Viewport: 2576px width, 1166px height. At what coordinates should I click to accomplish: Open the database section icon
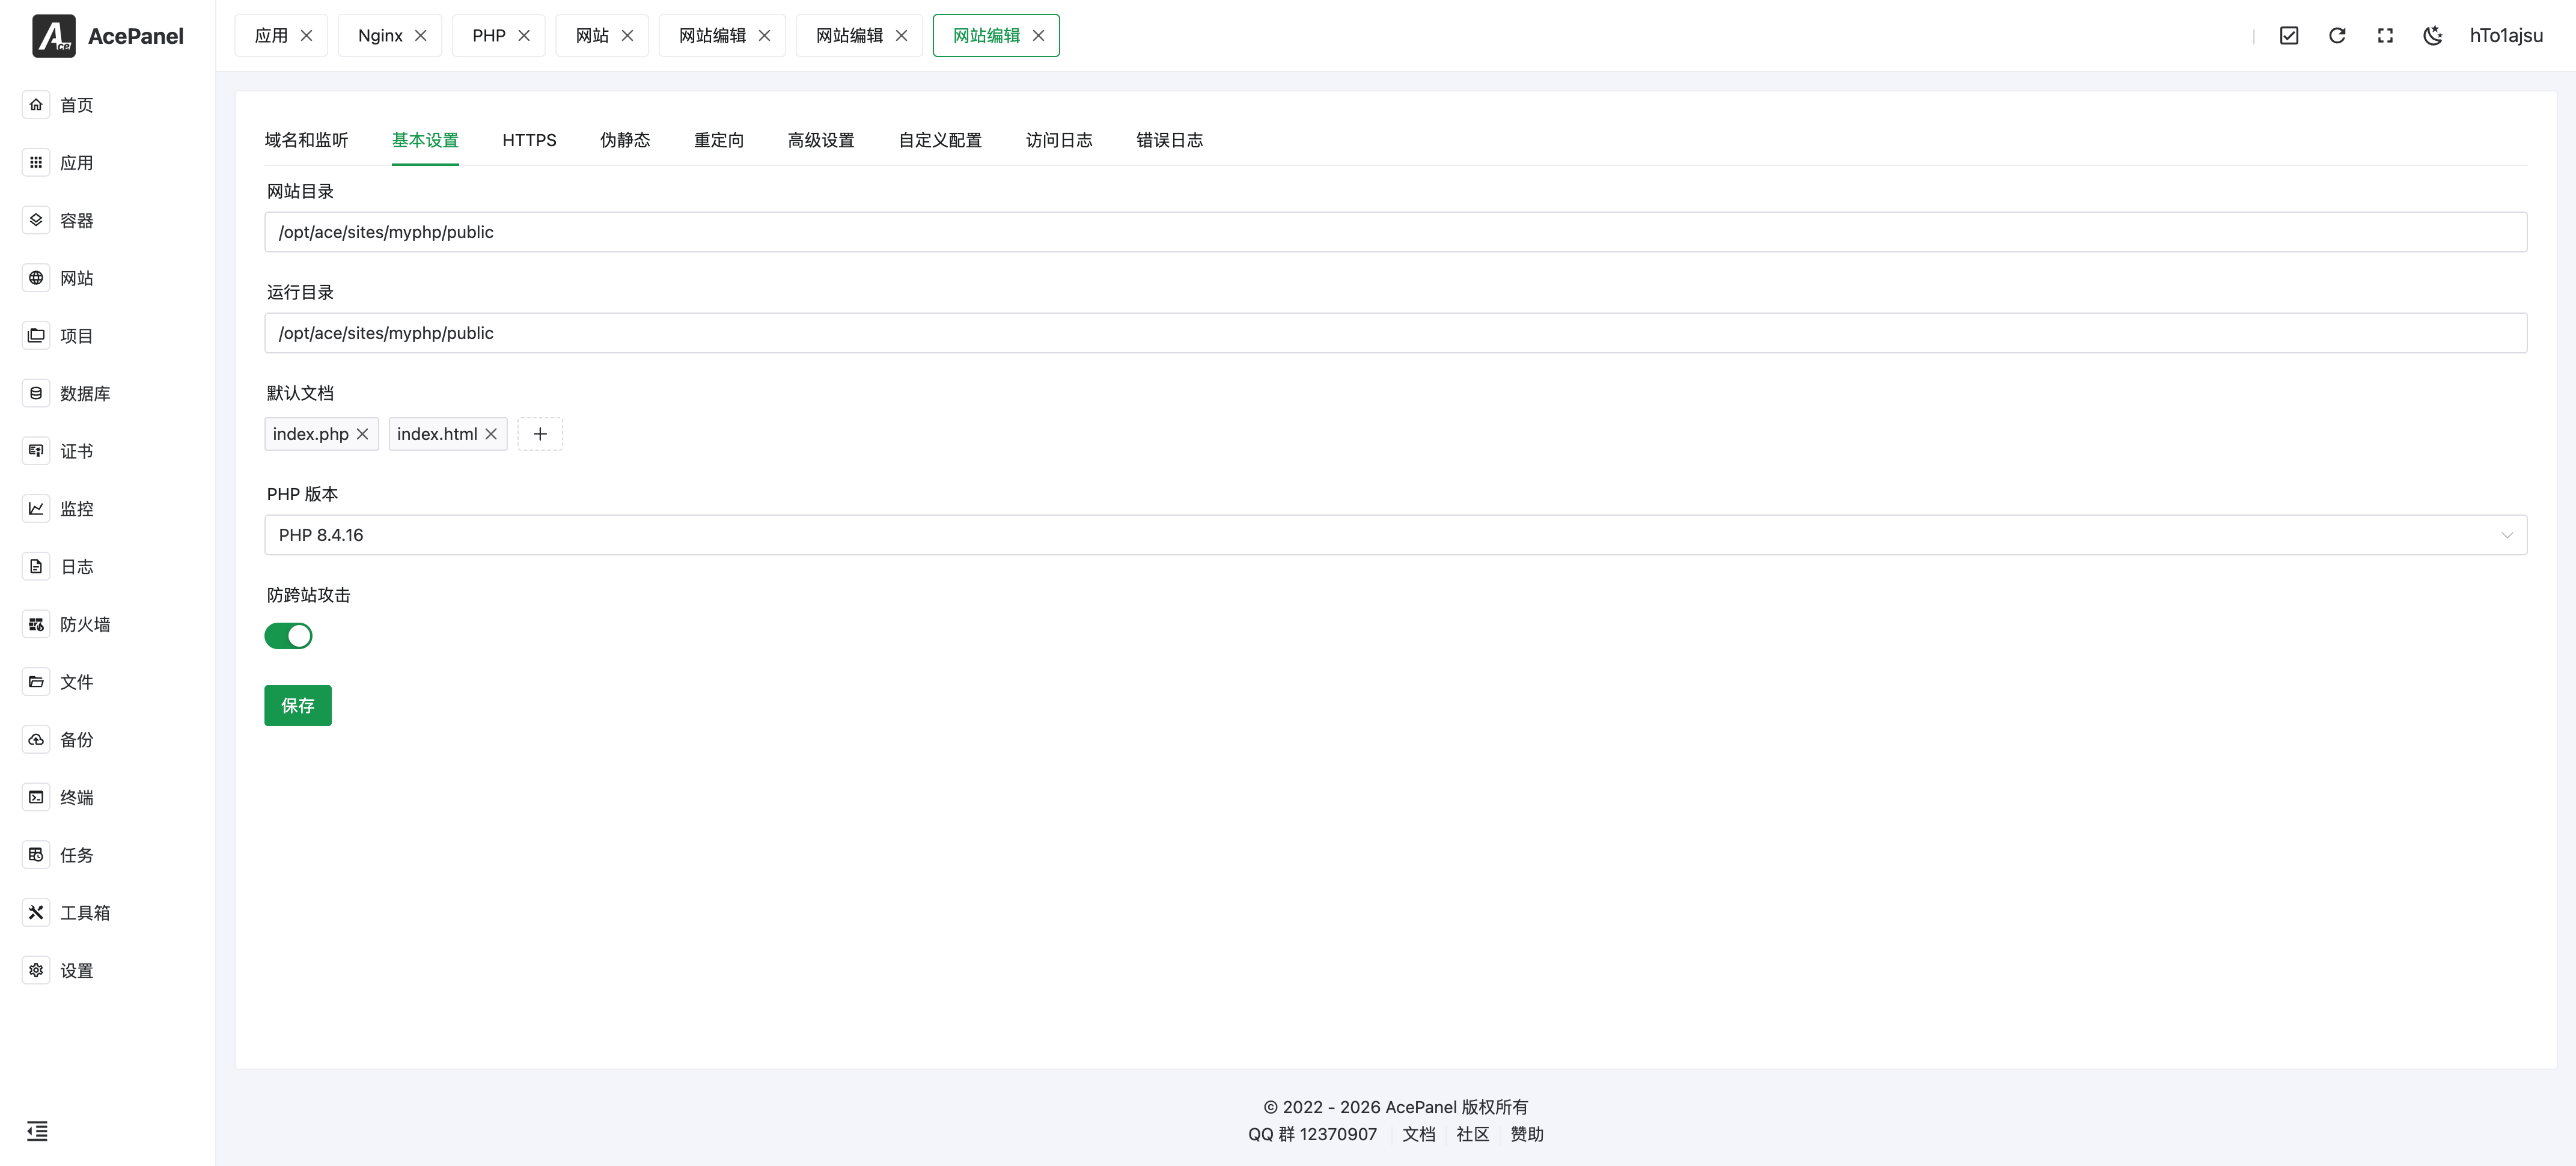[x=36, y=393]
